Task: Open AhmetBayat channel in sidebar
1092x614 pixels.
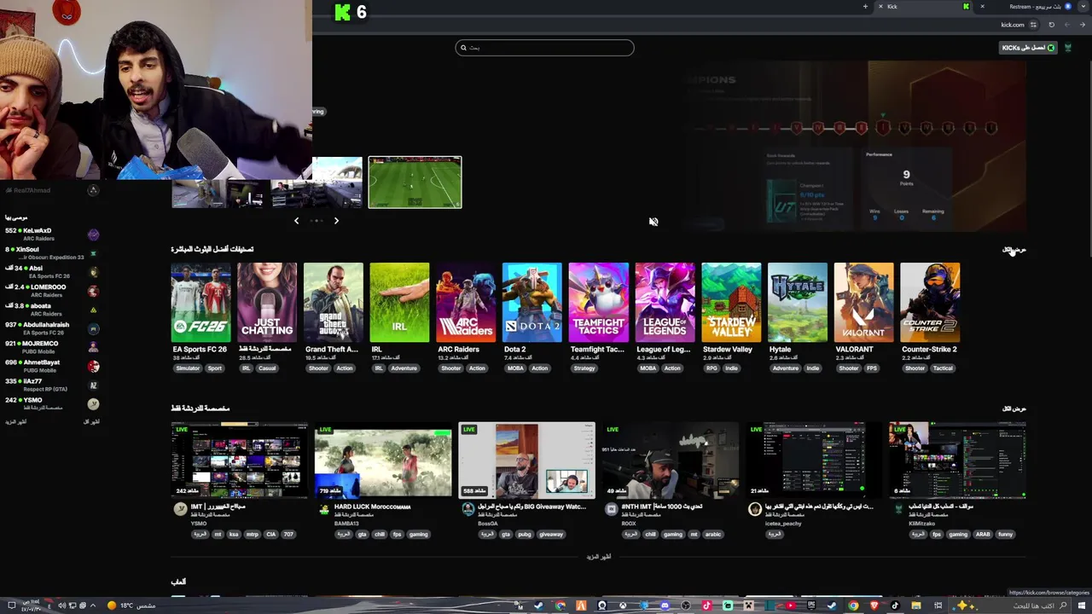Action: tap(51, 366)
